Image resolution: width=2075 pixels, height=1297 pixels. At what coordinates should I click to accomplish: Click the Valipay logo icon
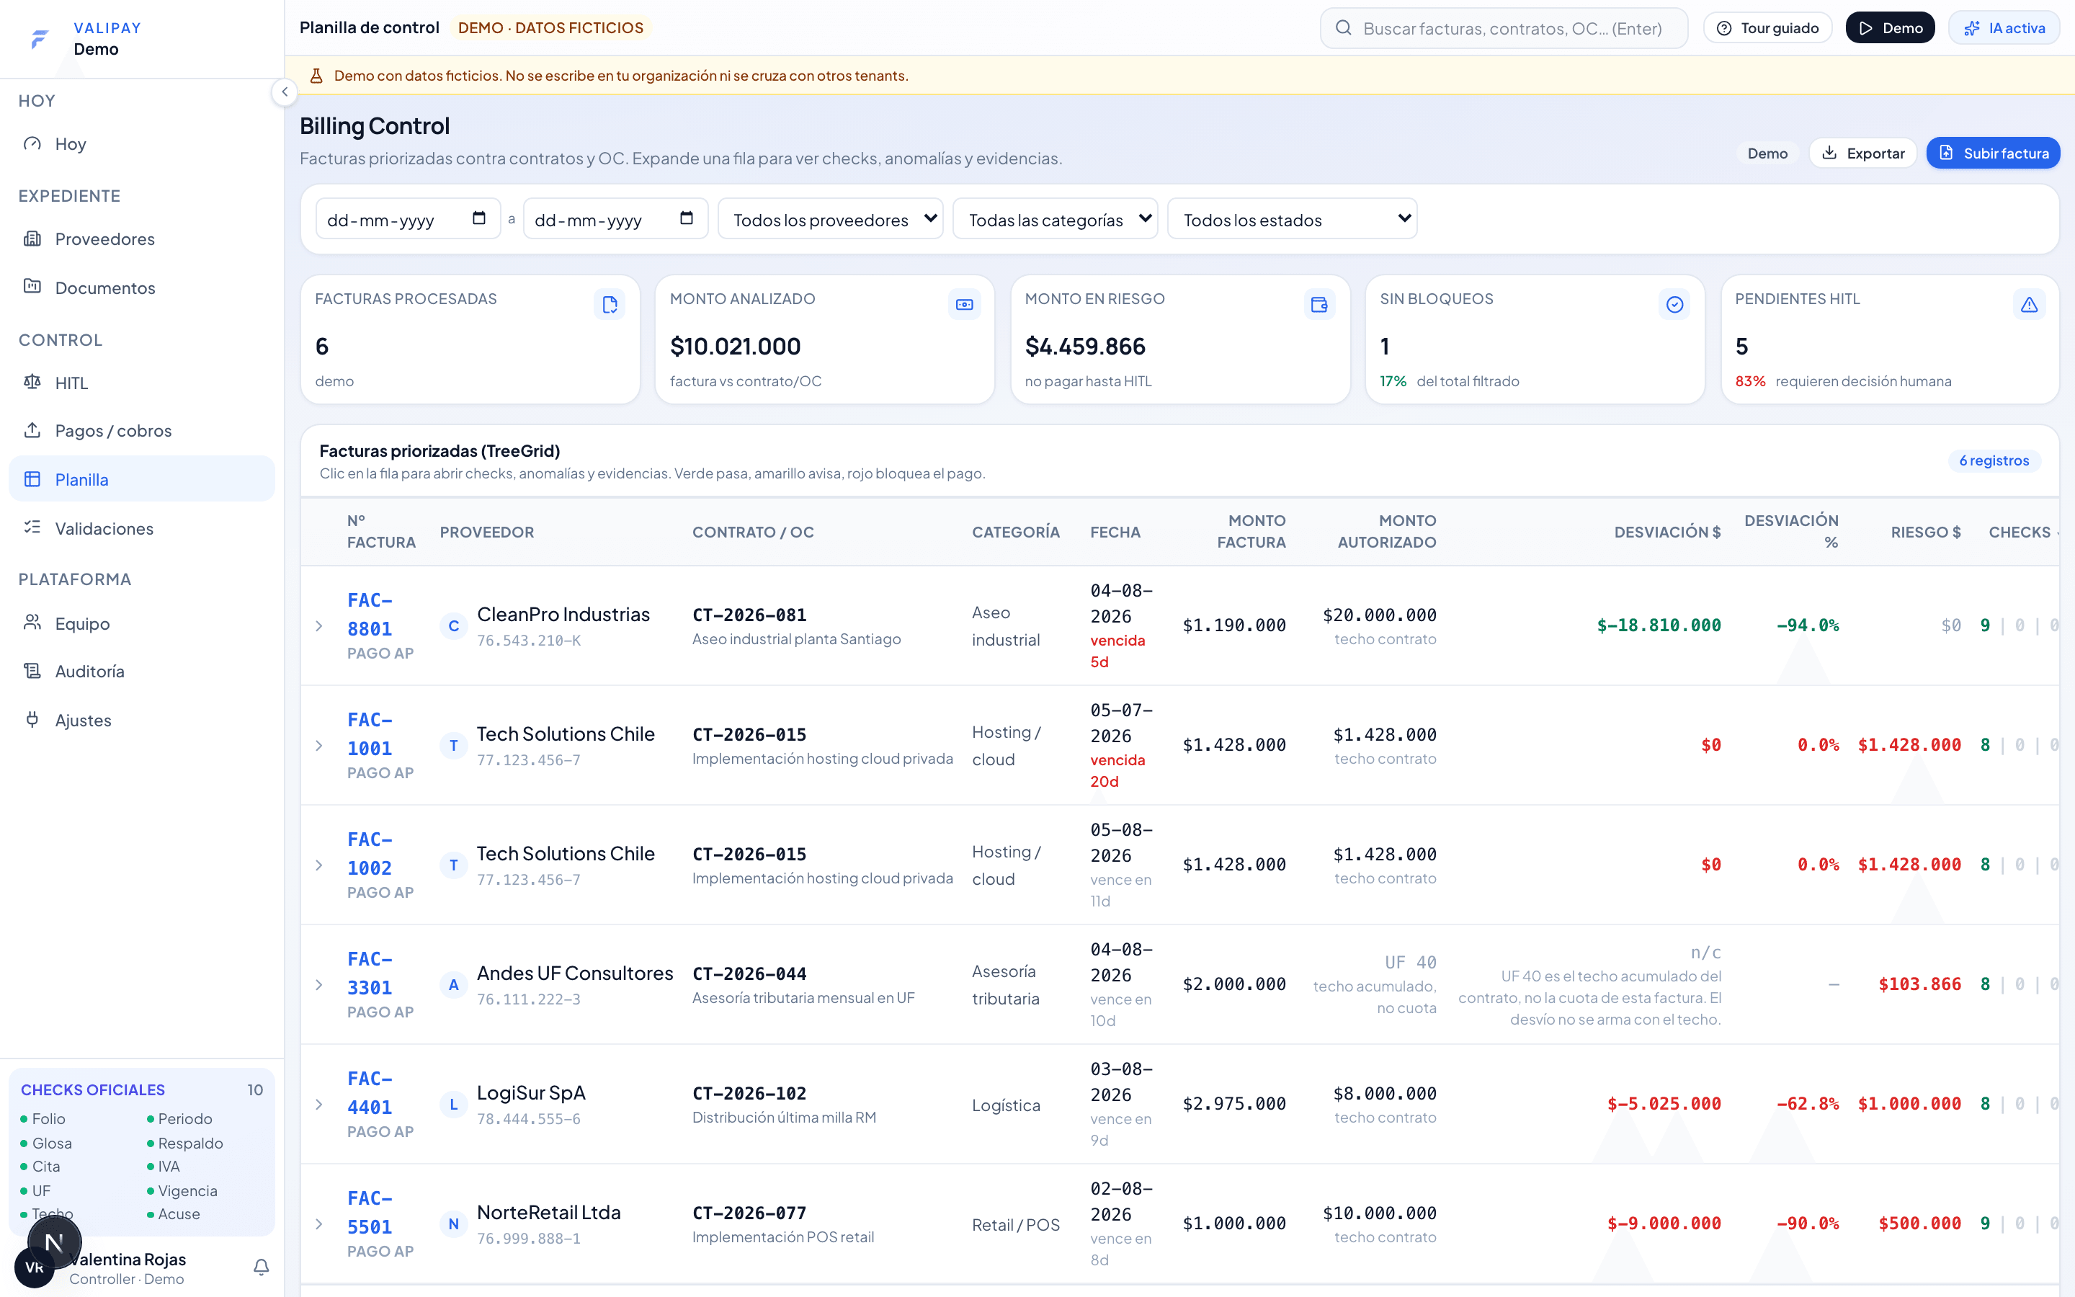click(40, 39)
